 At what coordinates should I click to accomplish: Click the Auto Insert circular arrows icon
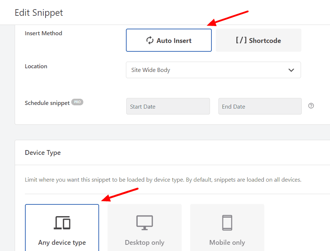tap(150, 40)
